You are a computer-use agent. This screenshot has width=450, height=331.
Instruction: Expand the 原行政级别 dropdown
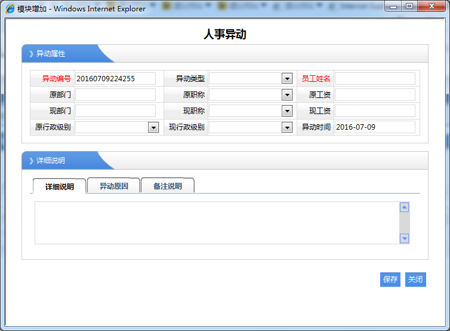click(153, 127)
